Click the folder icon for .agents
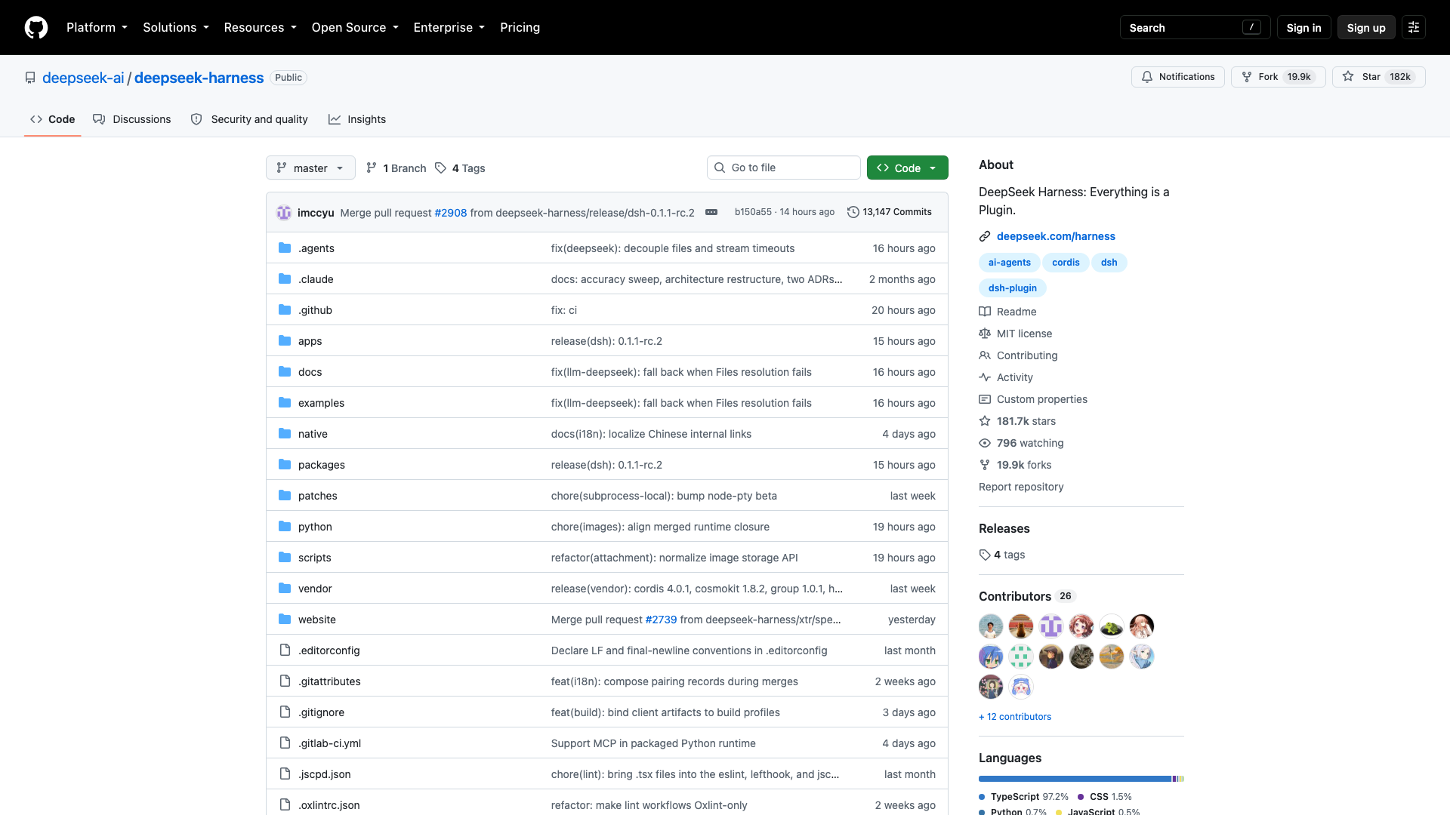 pyautogui.click(x=285, y=248)
